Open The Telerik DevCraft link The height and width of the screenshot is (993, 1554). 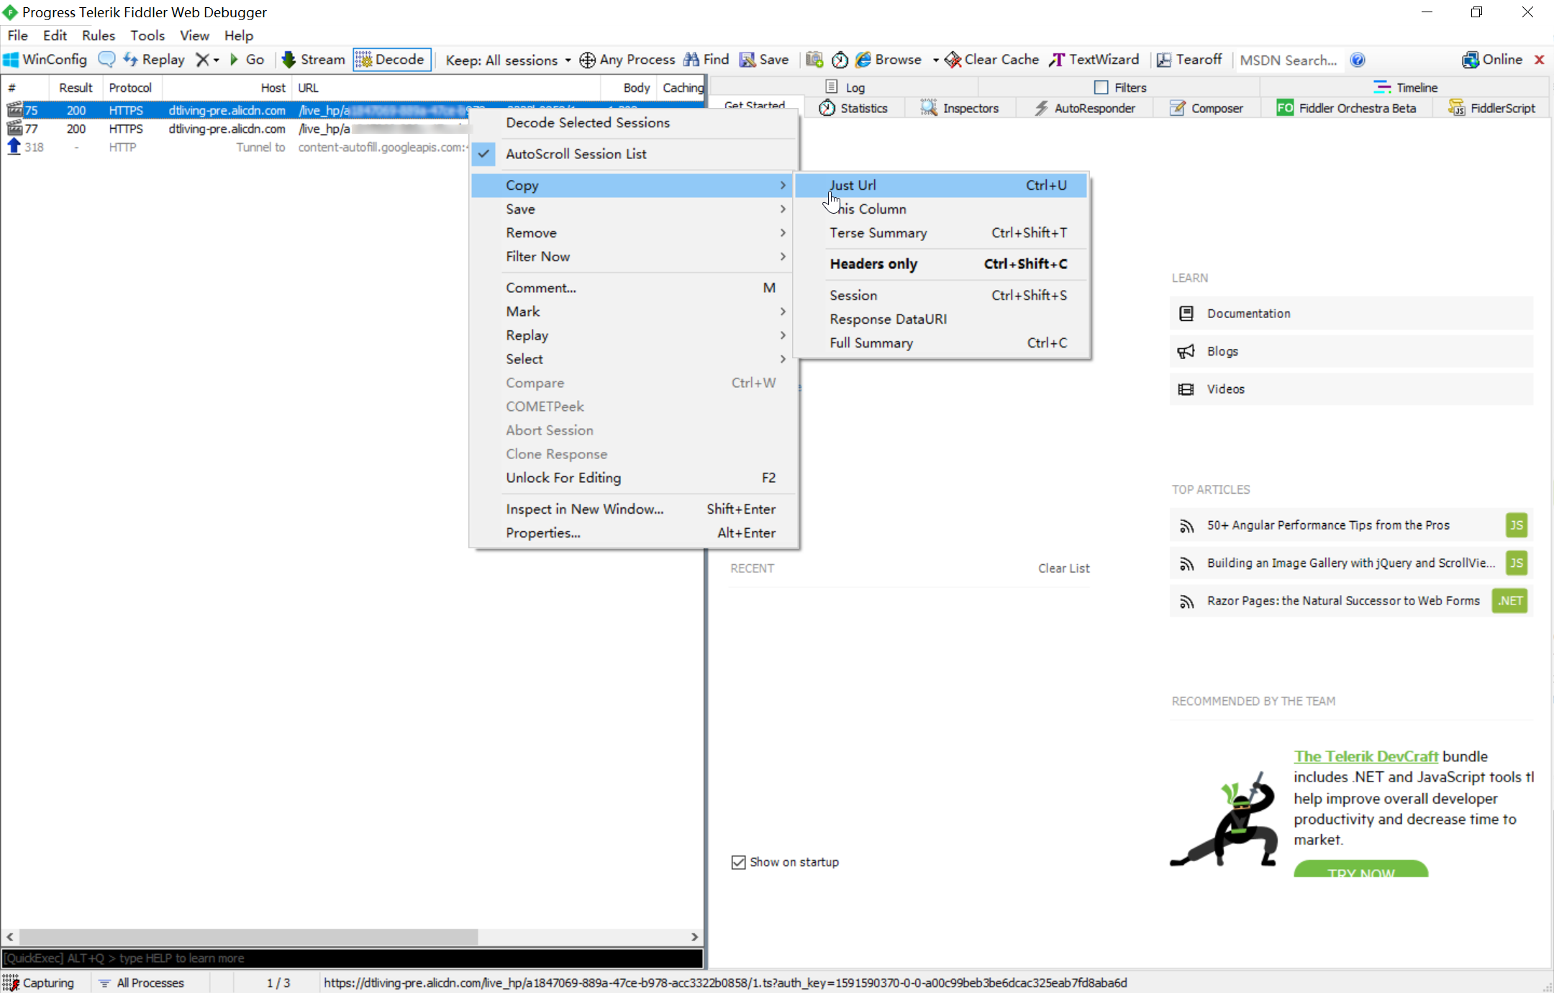click(1366, 756)
